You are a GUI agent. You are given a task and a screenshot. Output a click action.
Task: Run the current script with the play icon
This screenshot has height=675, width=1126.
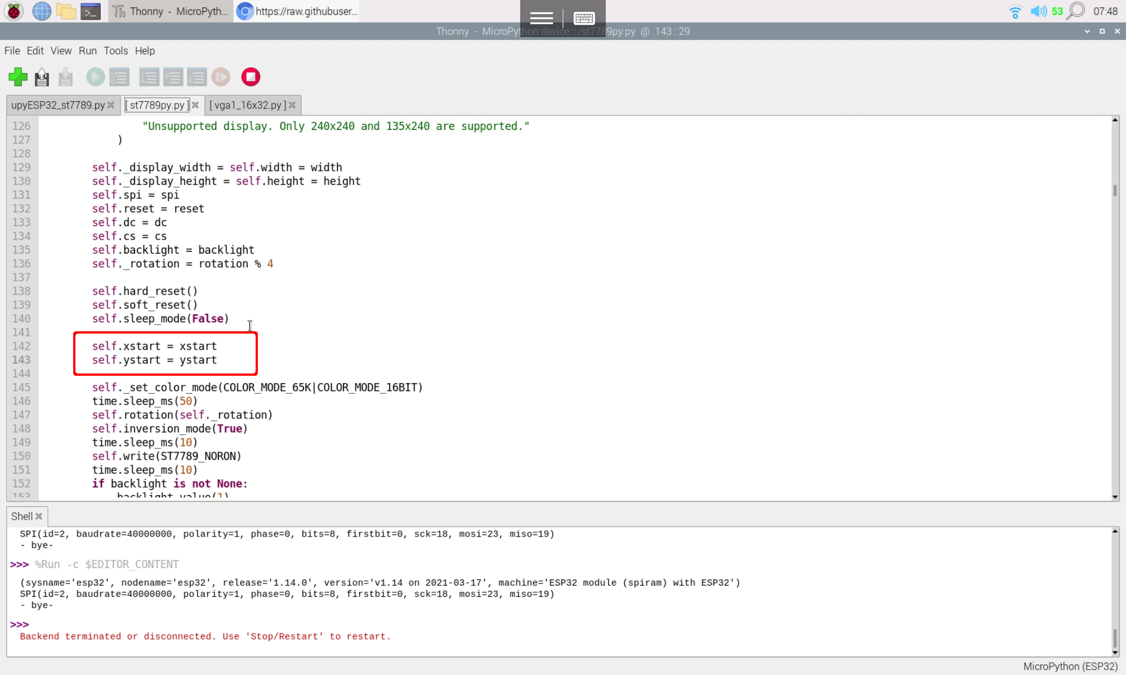(95, 76)
